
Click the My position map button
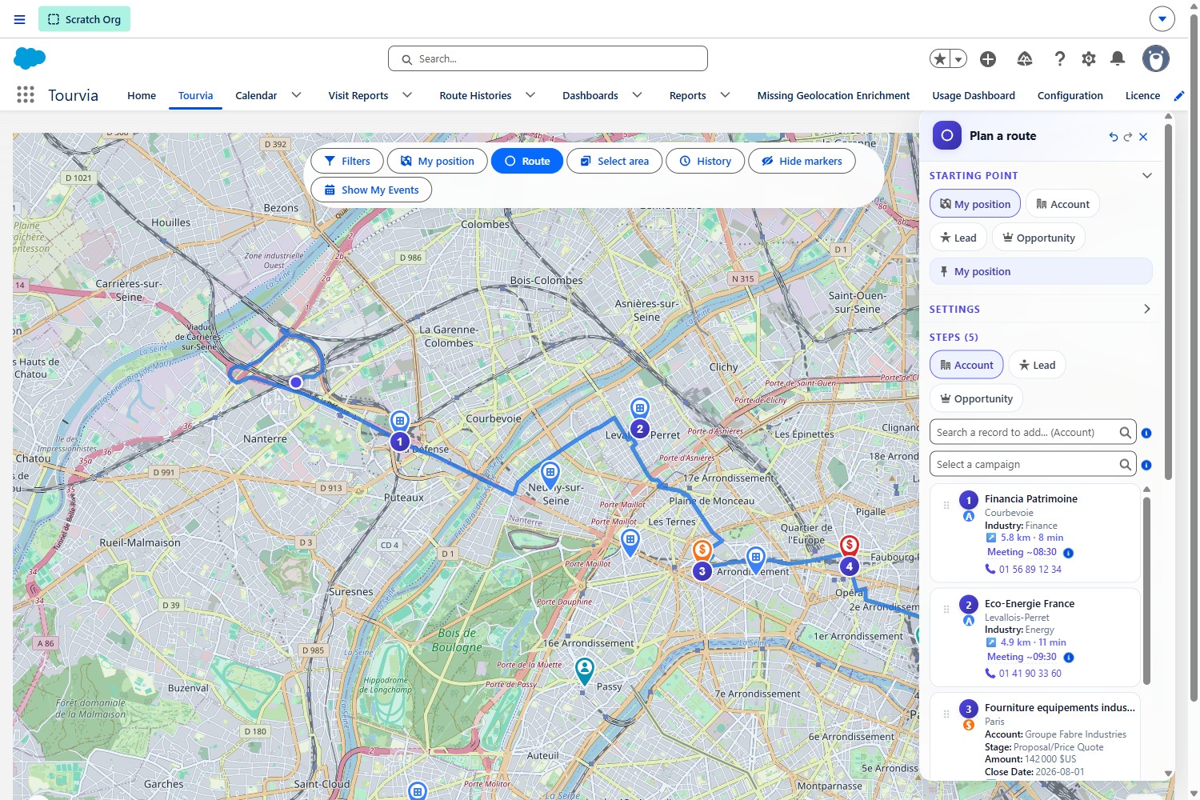[x=438, y=161]
